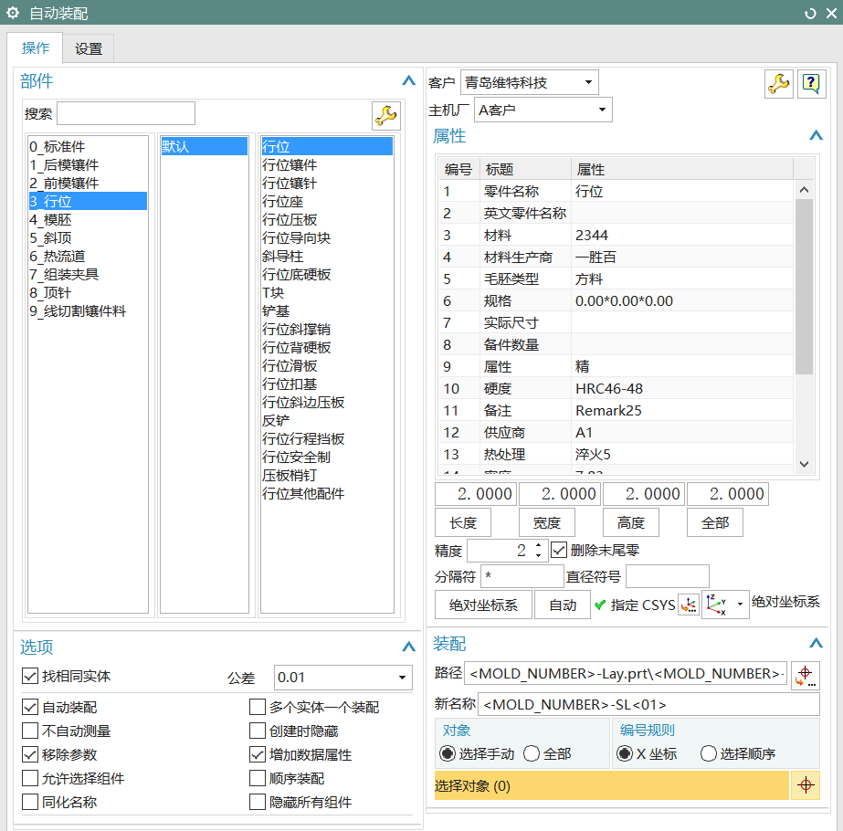Collapse the 选项 section
The image size is (843, 831).
408,647
